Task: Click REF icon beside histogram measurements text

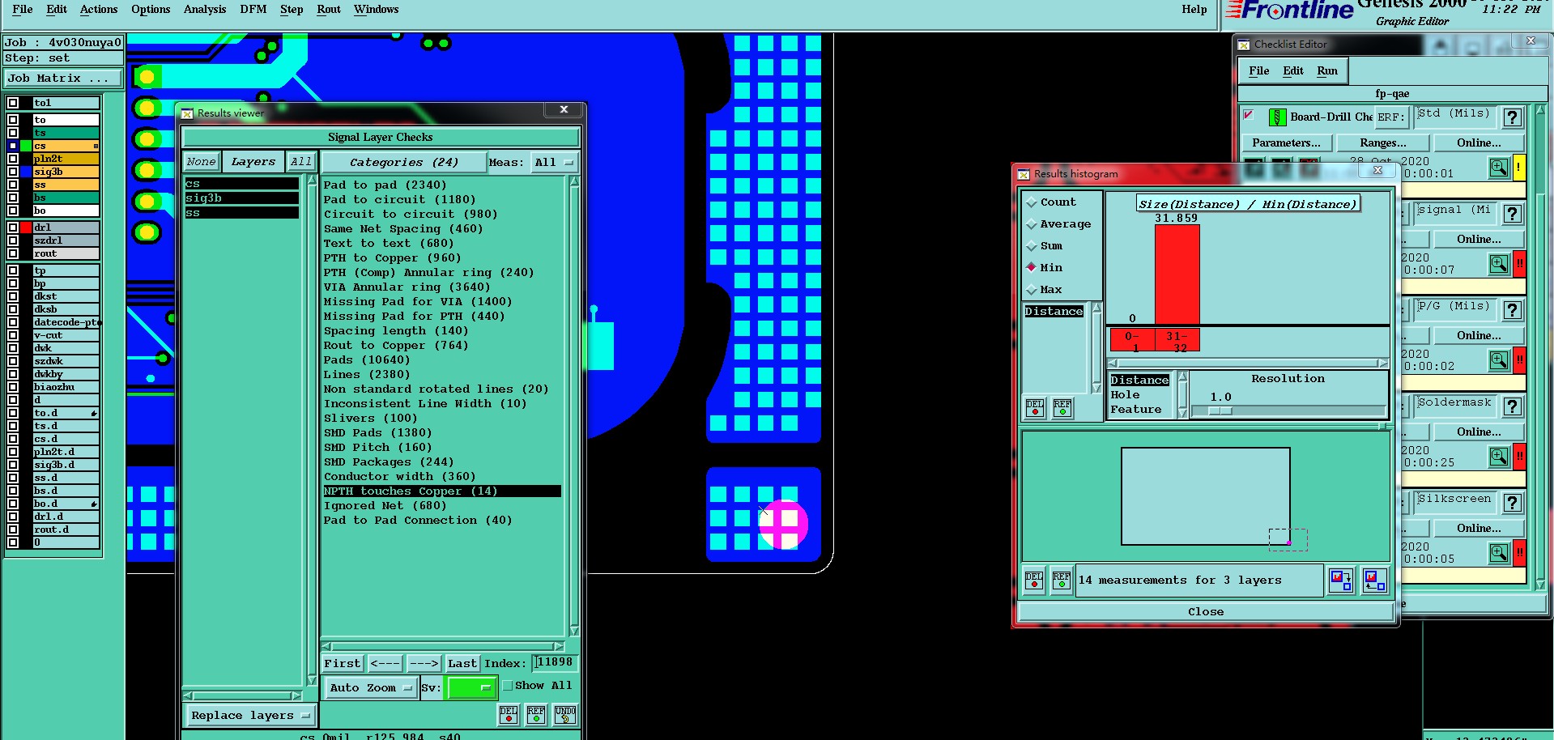Action: [x=1061, y=581]
